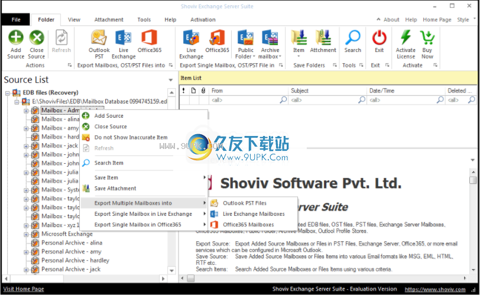
Task: Click the attachment column header icon
Action: coord(203,90)
